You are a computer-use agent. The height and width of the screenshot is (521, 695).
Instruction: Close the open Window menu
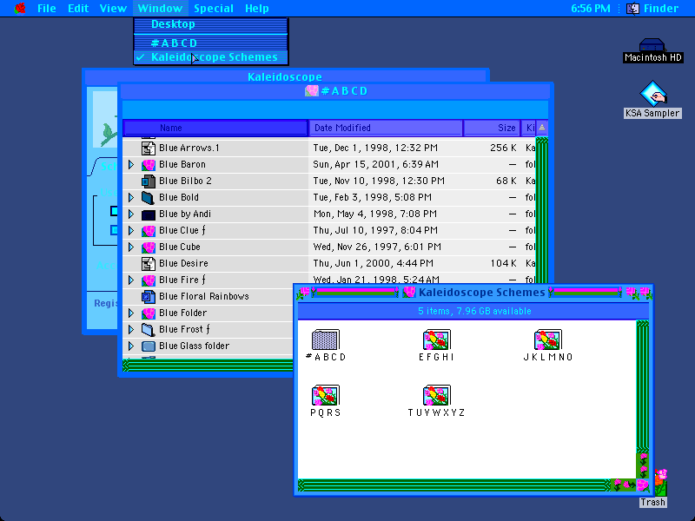point(160,9)
